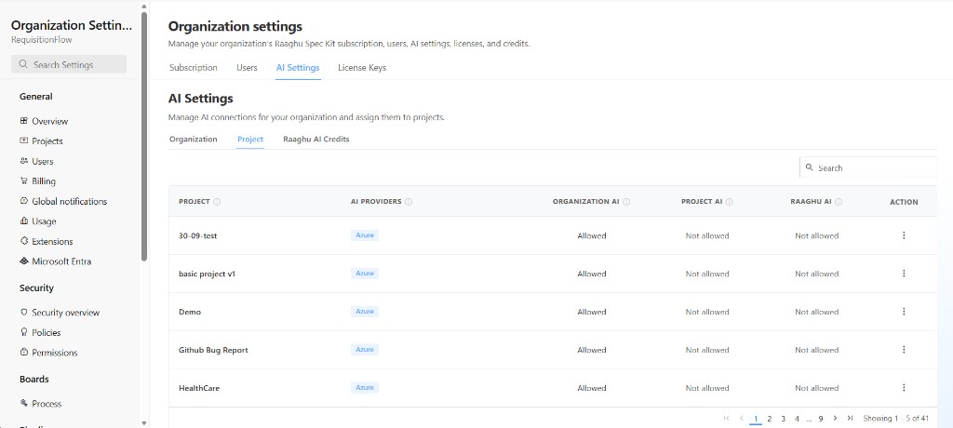Select page 1 in pagination
The height and width of the screenshot is (428, 953).
point(756,419)
